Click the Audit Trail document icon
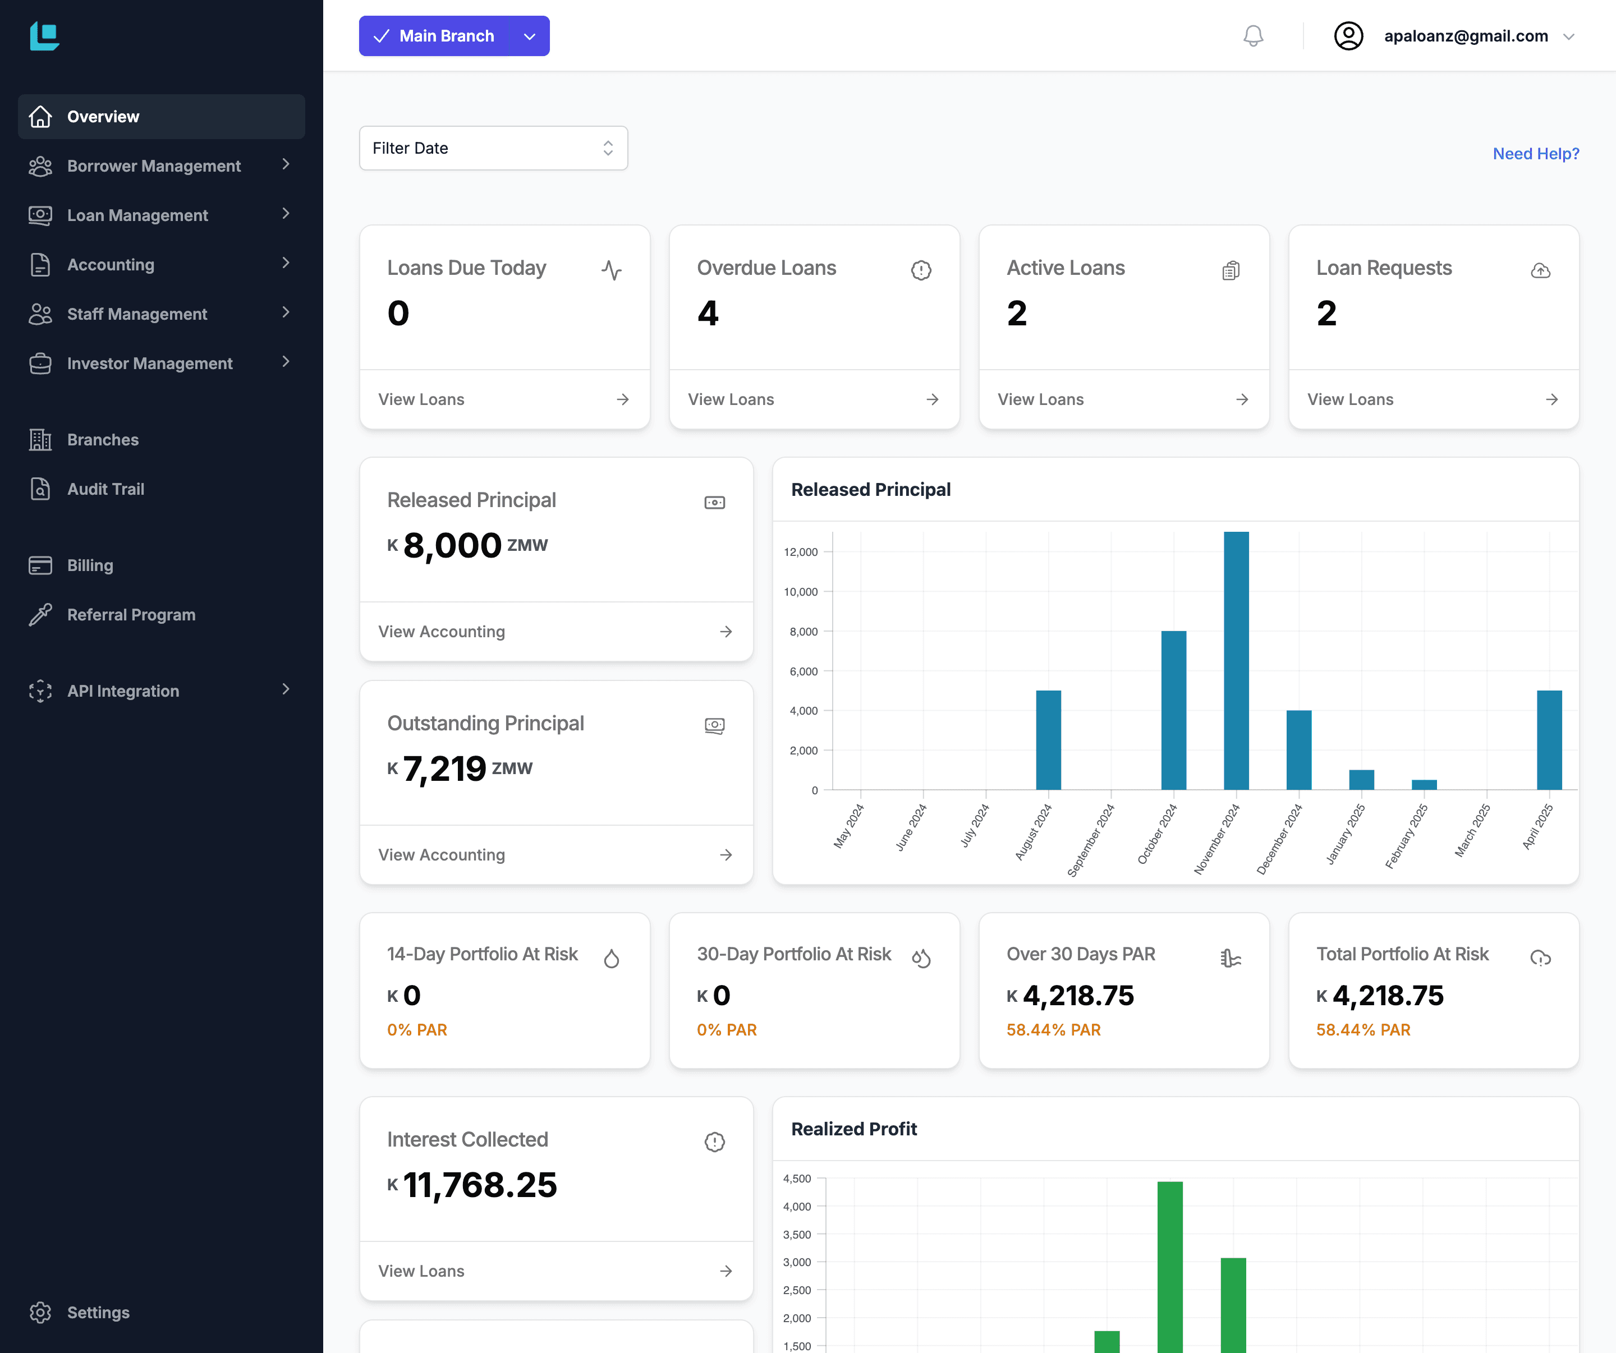The height and width of the screenshot is (1353, 1616). click(x=41, y=489)
